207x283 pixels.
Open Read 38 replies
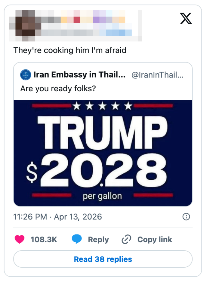103,259
